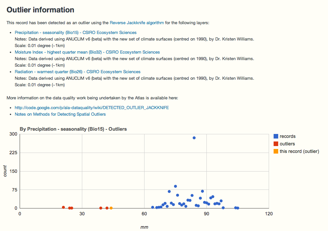328x231 pixels.
Task: Select the orange outlier point on the chart
Action: coord(111,208)
